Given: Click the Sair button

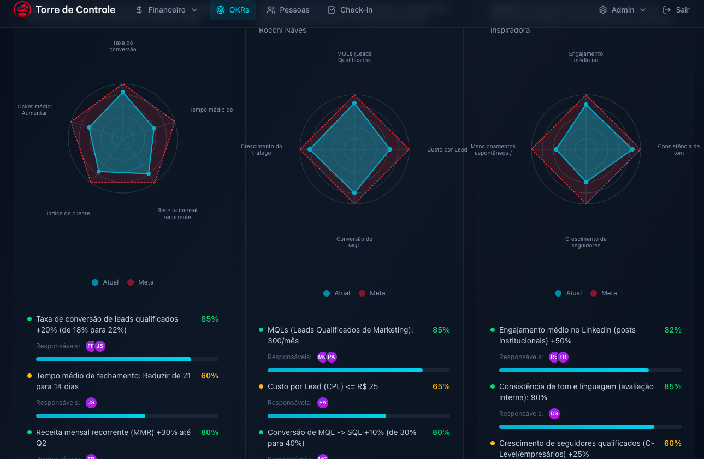Looking at the screenshot, I should coord(676,9).
